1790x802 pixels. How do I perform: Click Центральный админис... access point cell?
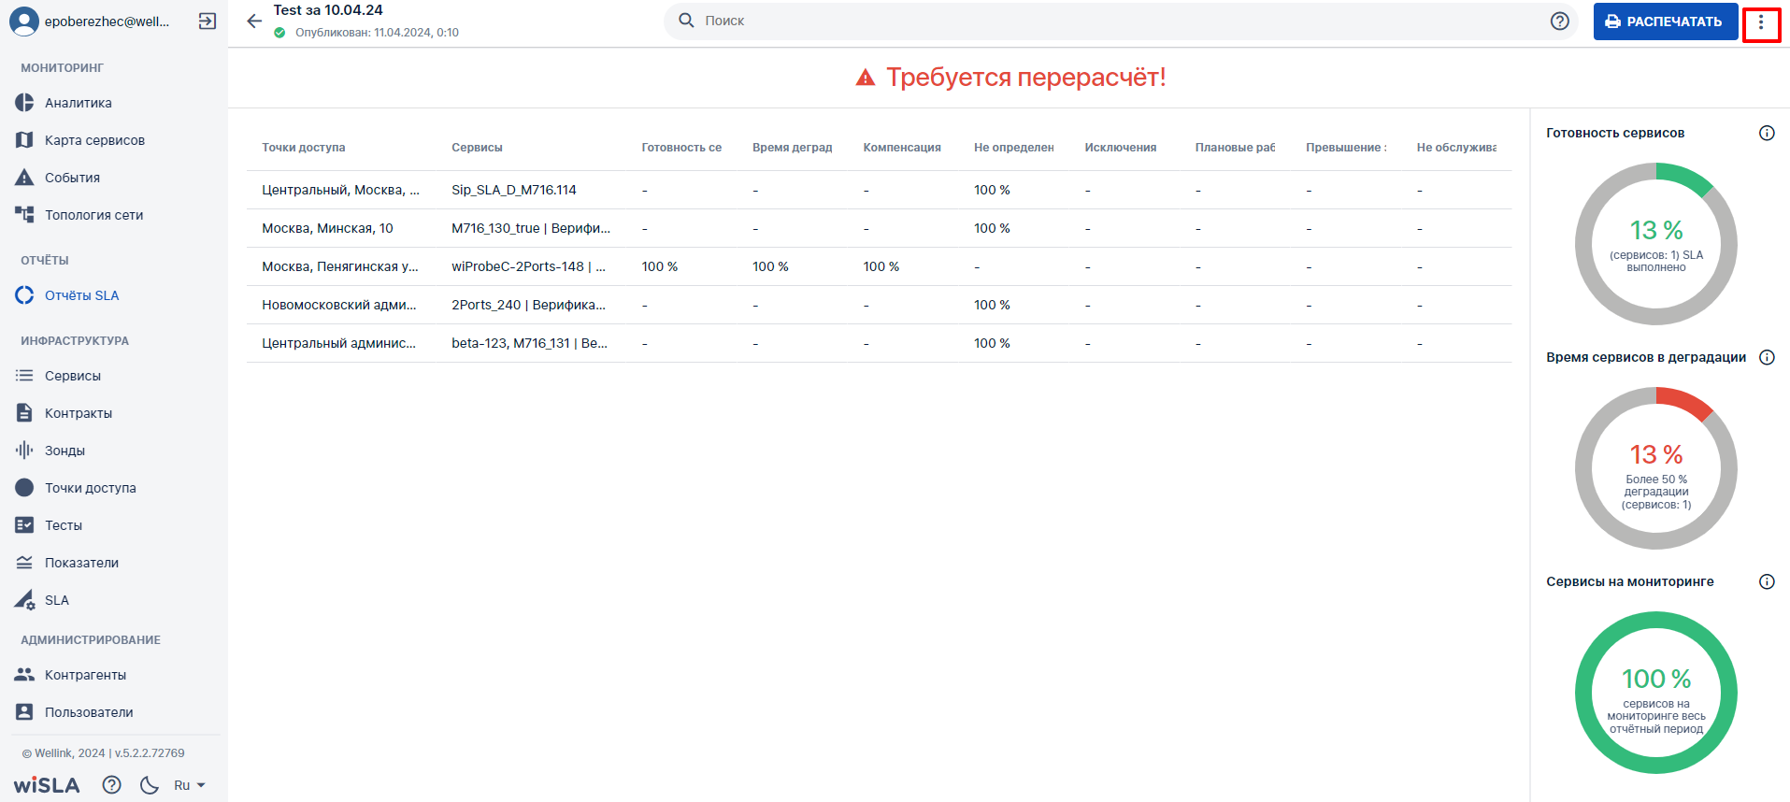pos(339,343)
